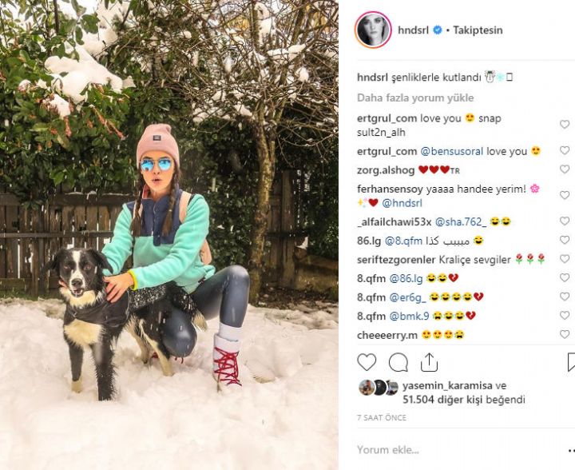
Task: View the 51.504 diğer kişi likes list
Action: point(464,400)
